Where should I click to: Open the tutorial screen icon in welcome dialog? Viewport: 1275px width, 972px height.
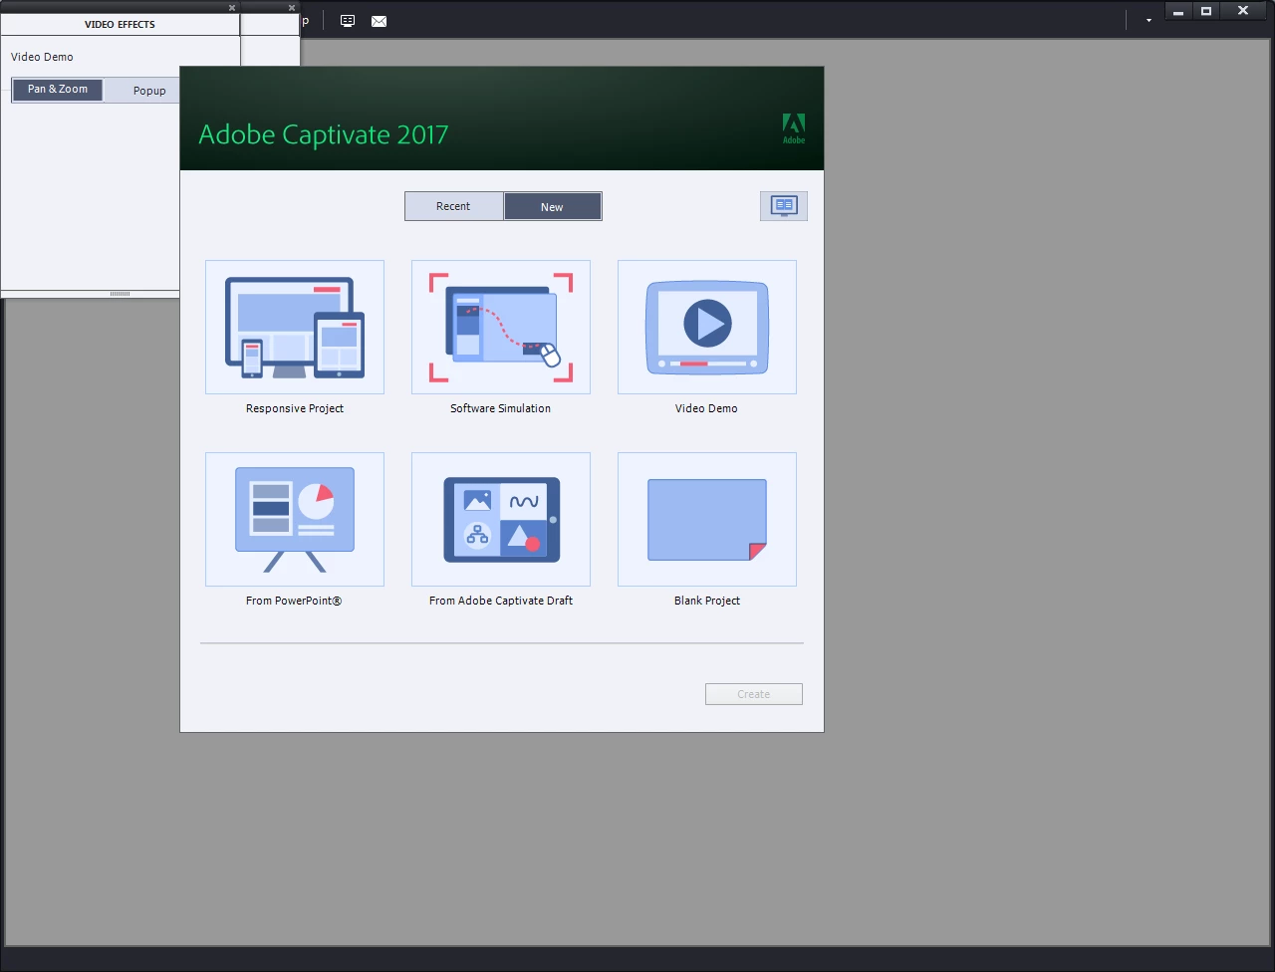(x=784, y=206)
